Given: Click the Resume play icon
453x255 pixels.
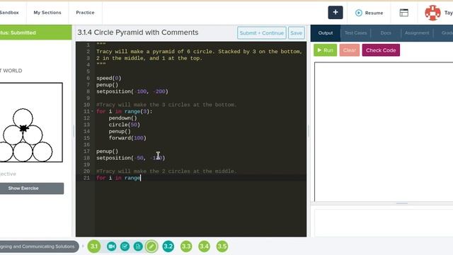Looking at the screenshot, I should tap(359, 13).
